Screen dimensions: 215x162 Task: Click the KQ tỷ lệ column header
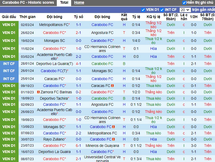[x=153, y=17]
